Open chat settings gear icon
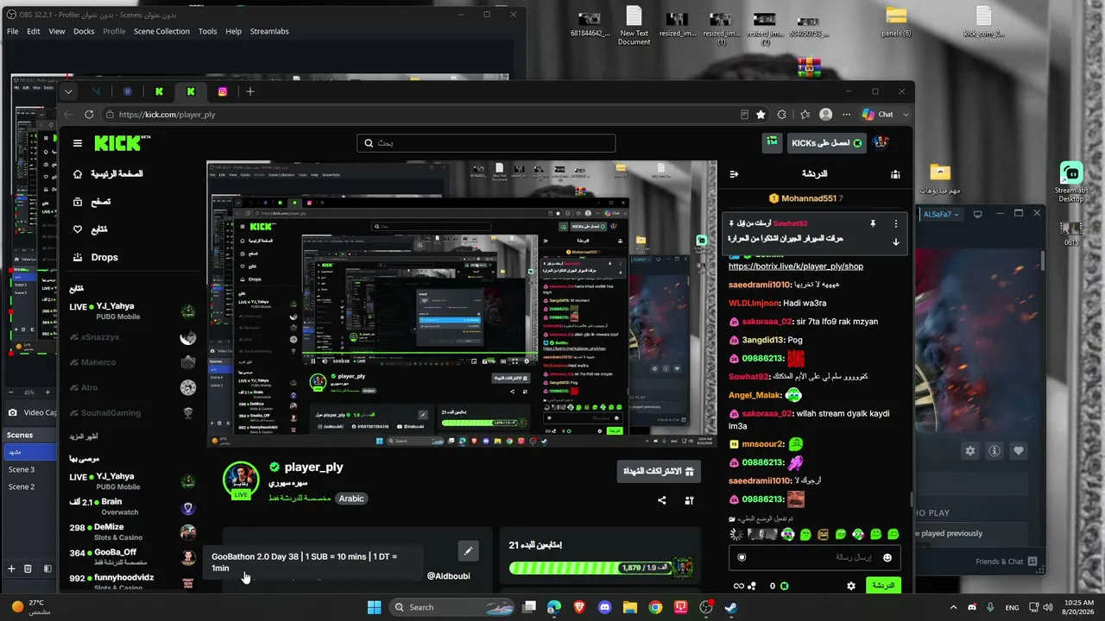 (x=851, y=586)
